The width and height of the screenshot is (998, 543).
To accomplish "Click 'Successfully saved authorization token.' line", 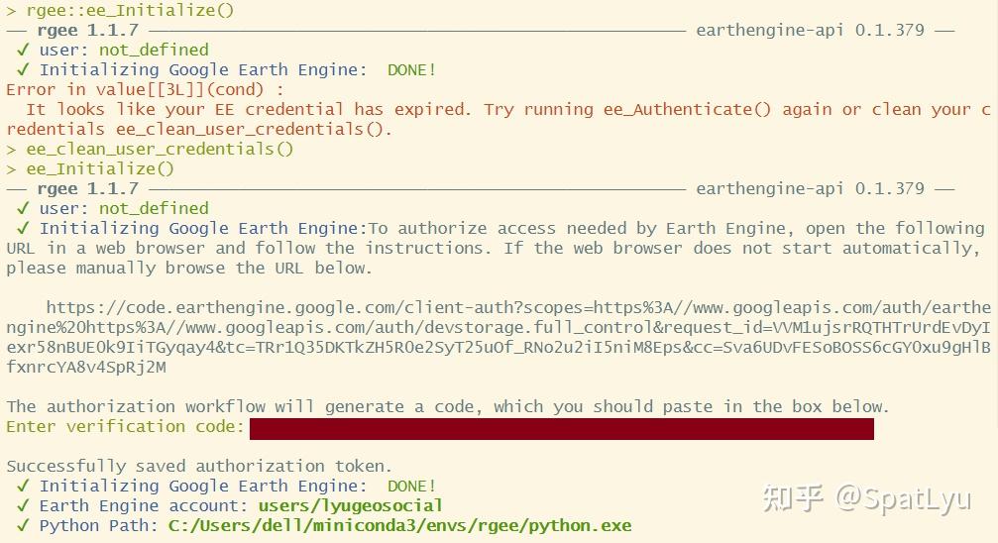I will (199, 466).
